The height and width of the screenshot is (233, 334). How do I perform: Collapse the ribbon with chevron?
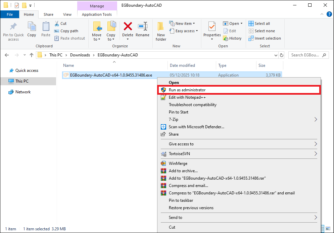[322, 14]
